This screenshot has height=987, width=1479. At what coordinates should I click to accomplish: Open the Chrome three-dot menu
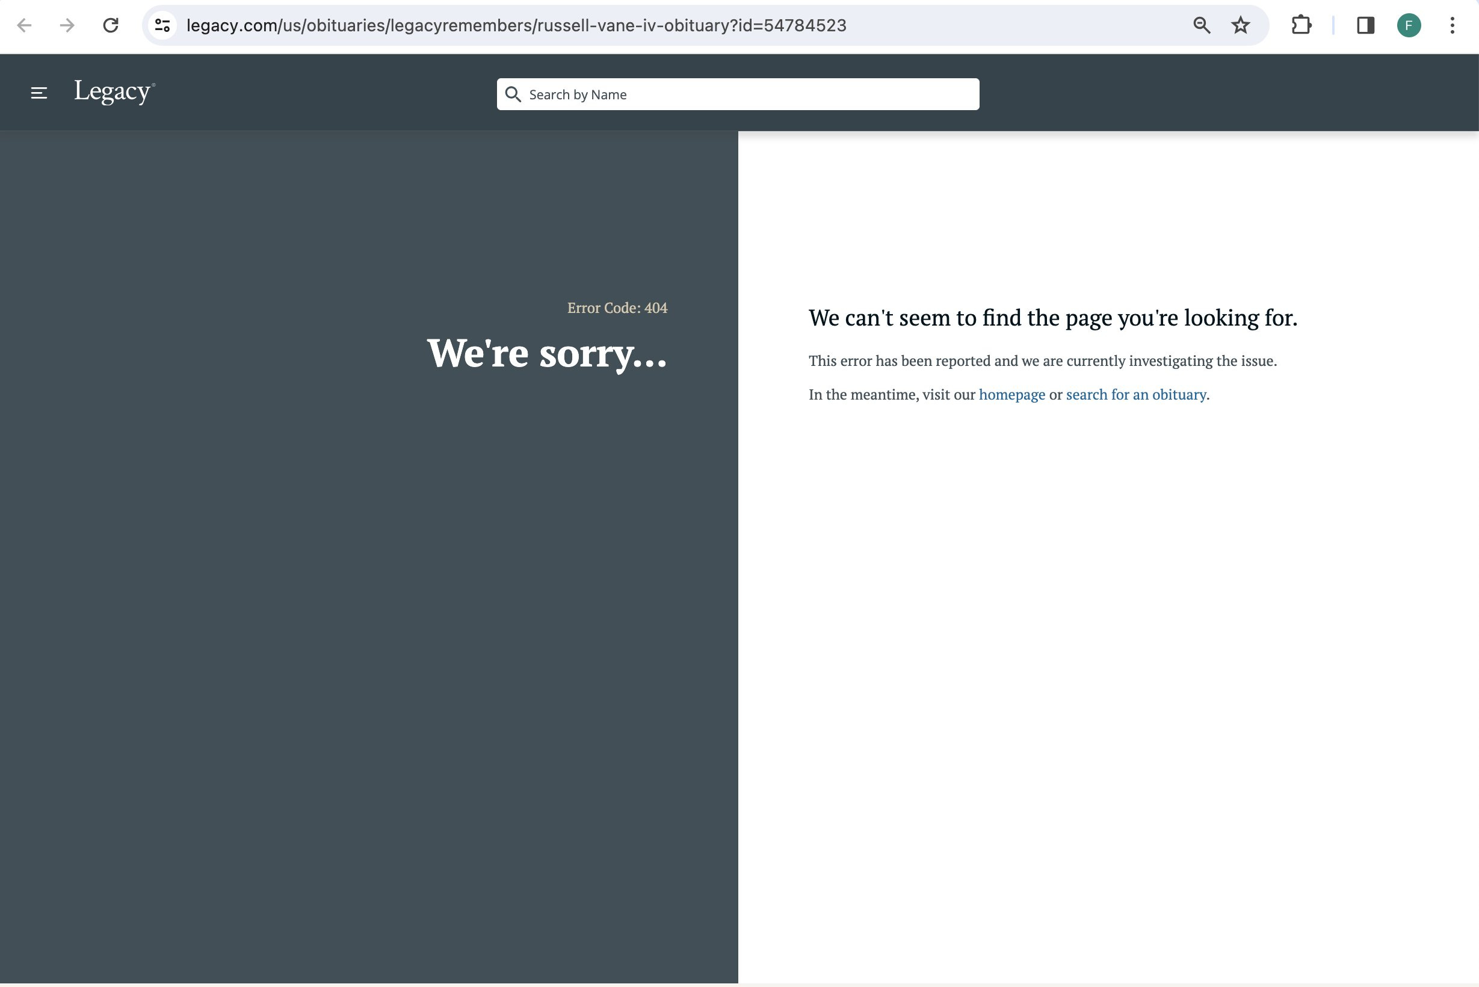coord(1452,25)
